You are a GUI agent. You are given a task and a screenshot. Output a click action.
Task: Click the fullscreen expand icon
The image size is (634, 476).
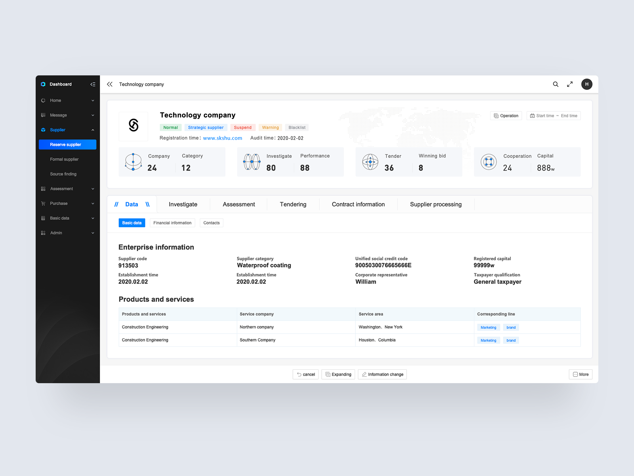click(570, 84)
